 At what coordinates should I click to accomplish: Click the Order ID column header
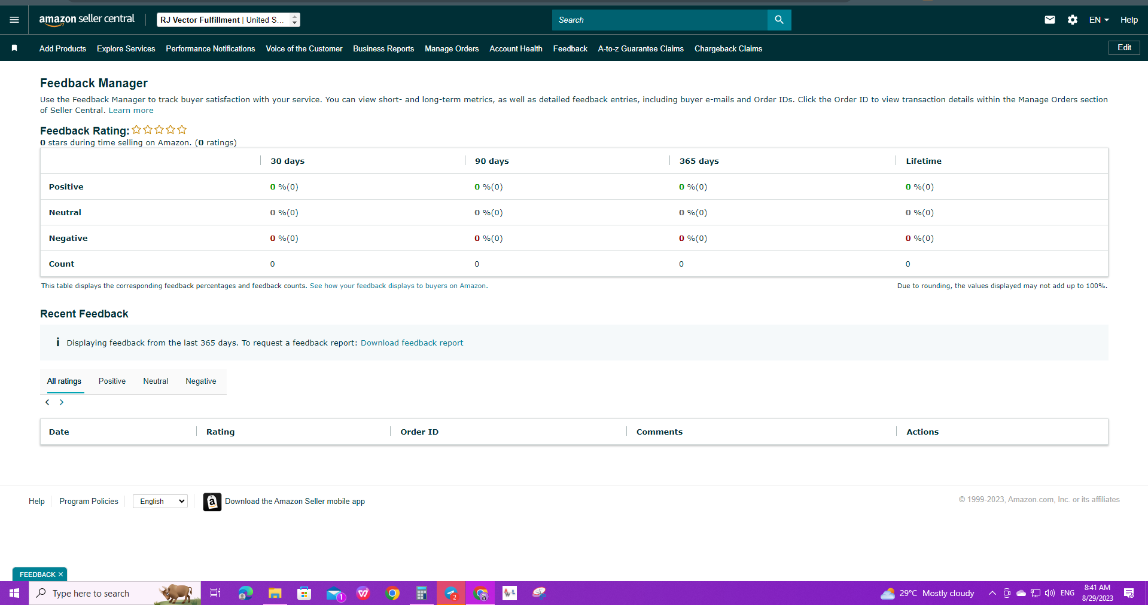[x=419, y=432]
